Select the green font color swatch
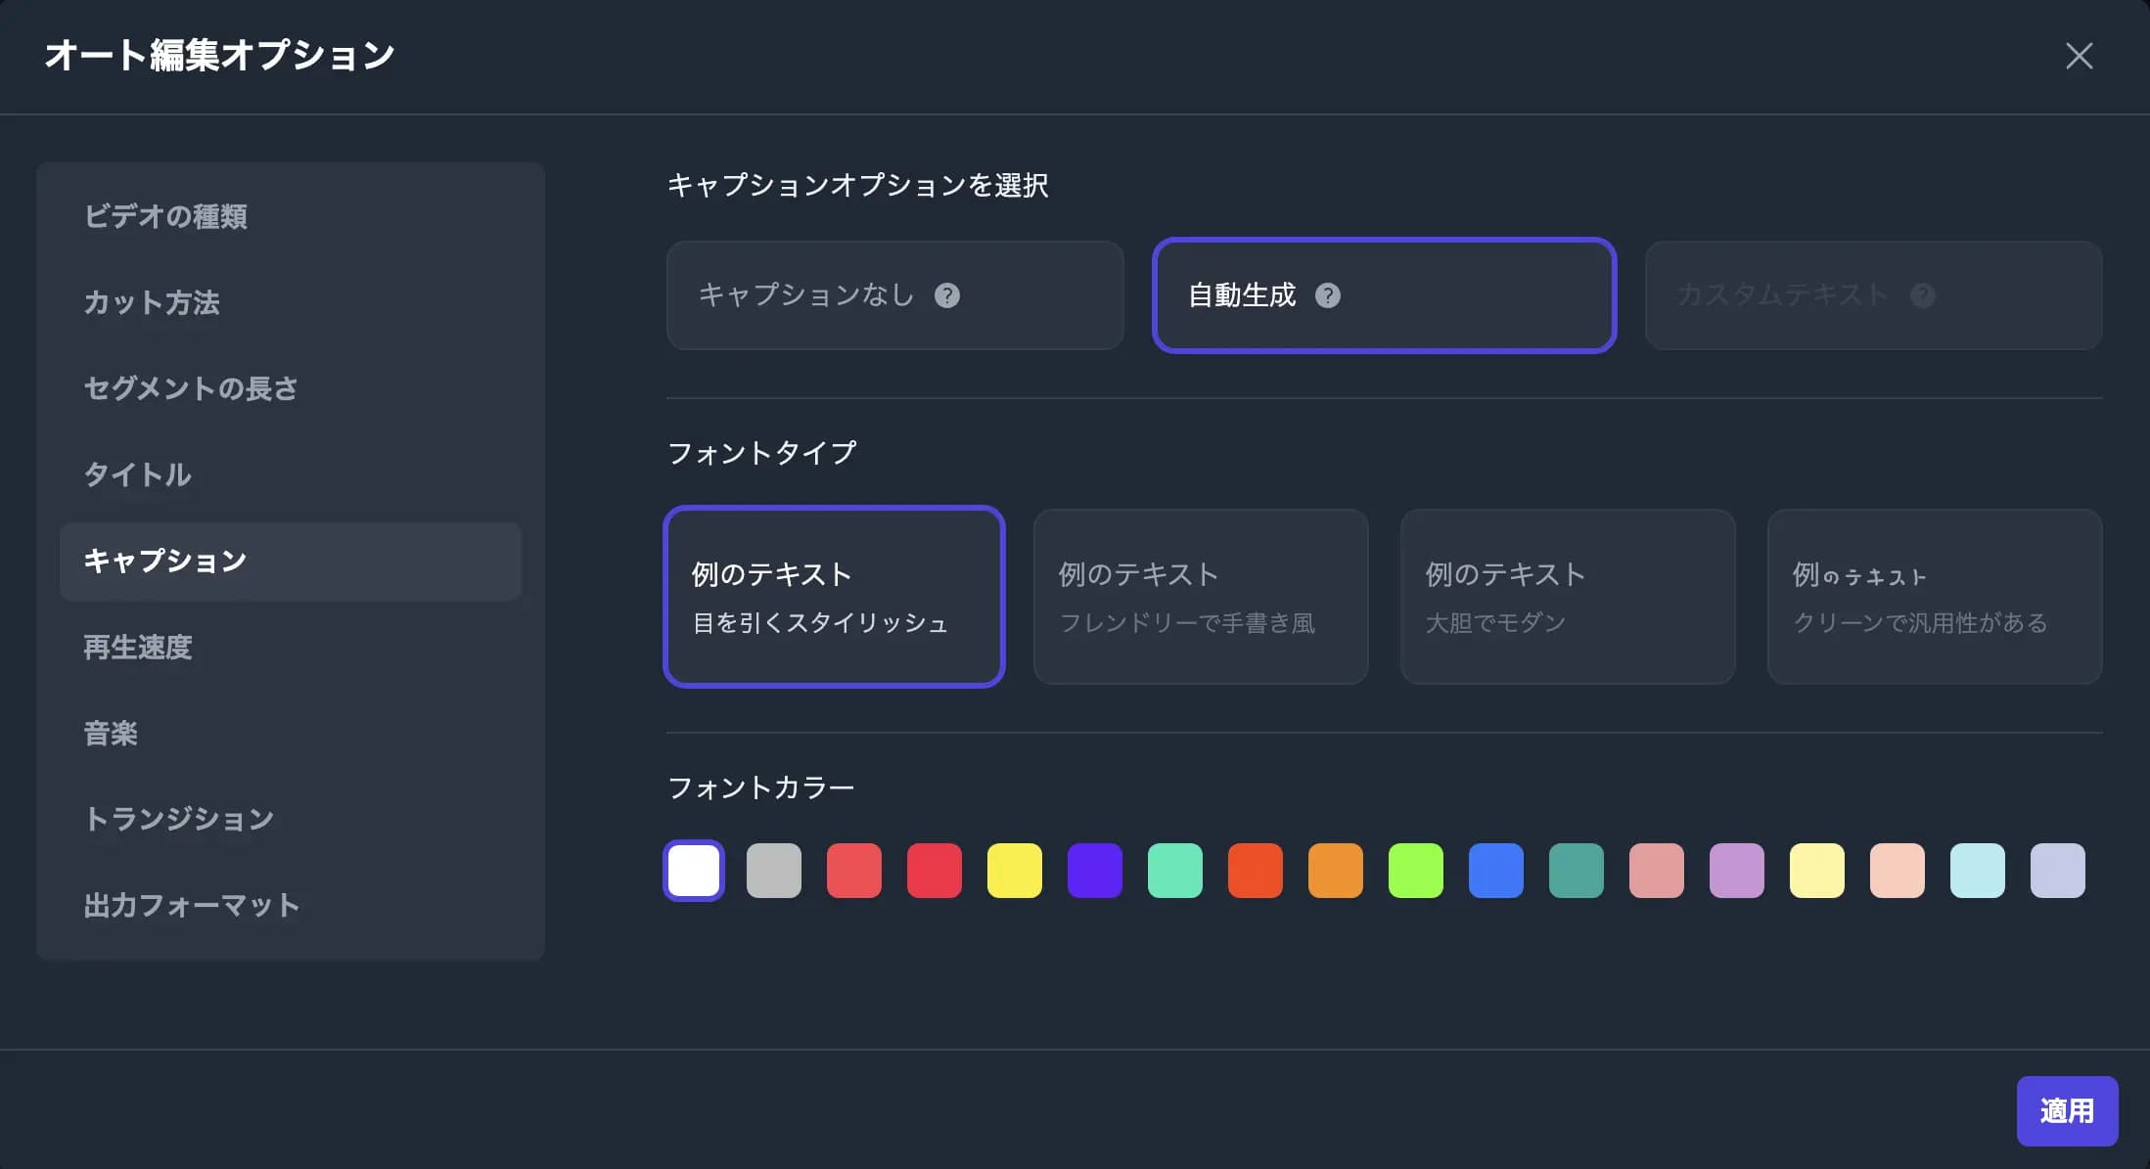This screenshot has height=1169, width=2150. [x=1415, y=870]
